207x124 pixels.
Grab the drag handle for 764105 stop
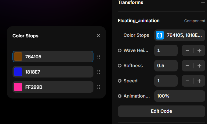[98, 57]
